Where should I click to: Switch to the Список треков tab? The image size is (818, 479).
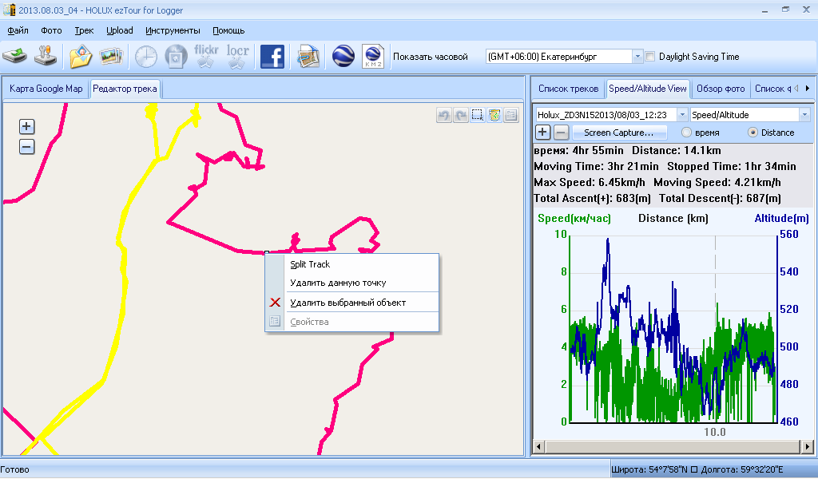coord(568,89)
